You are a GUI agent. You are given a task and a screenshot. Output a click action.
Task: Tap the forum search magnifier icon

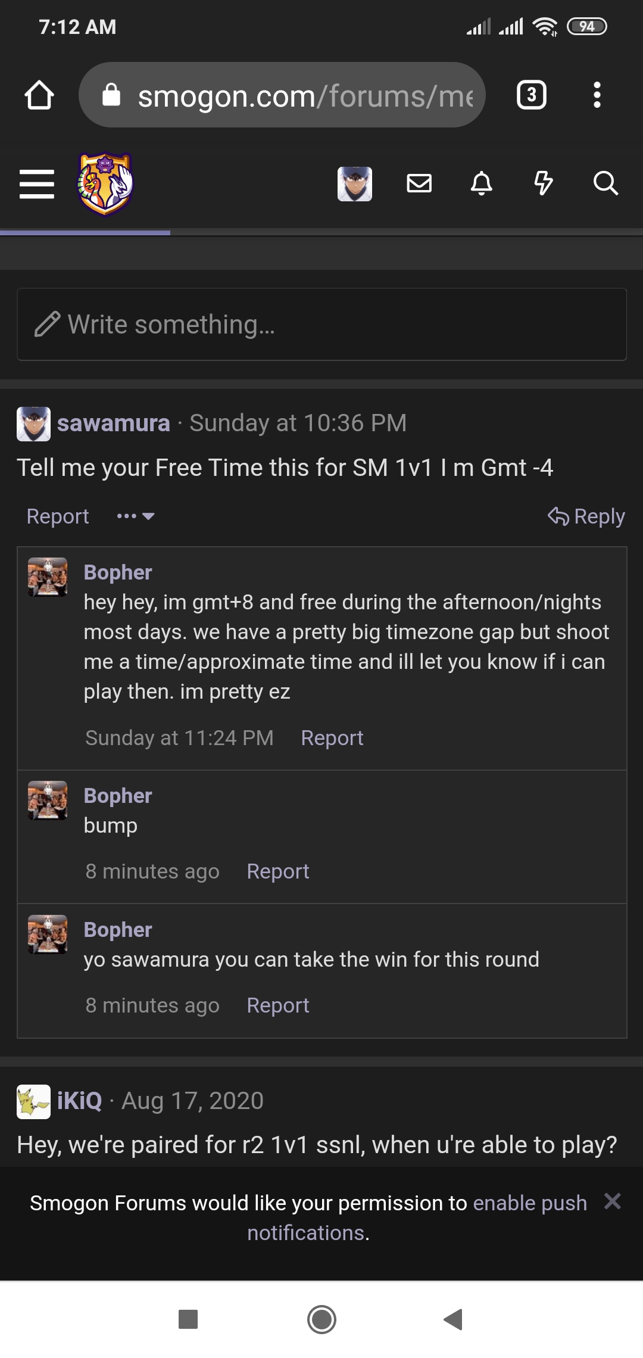coord(605,183)
